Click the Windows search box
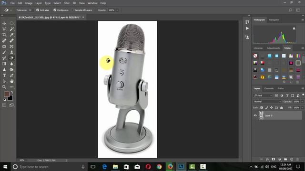 49,167
